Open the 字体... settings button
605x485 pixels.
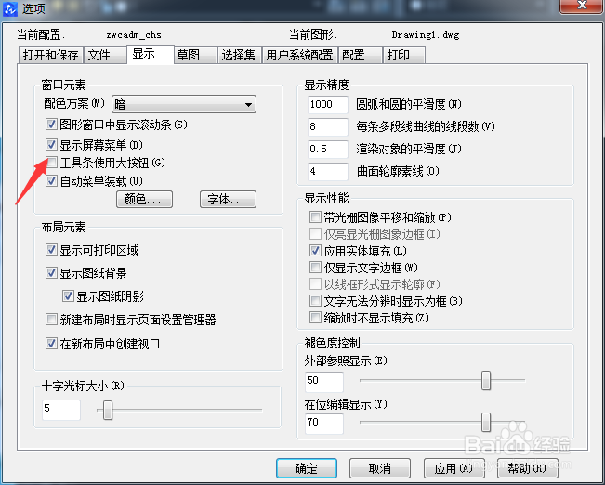pyautogui.click(x=228, y=199)
